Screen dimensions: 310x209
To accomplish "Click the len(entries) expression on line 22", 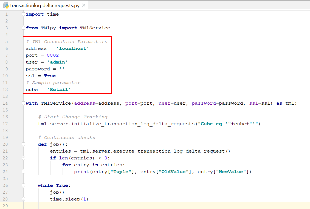I will [x=77, y=158].
